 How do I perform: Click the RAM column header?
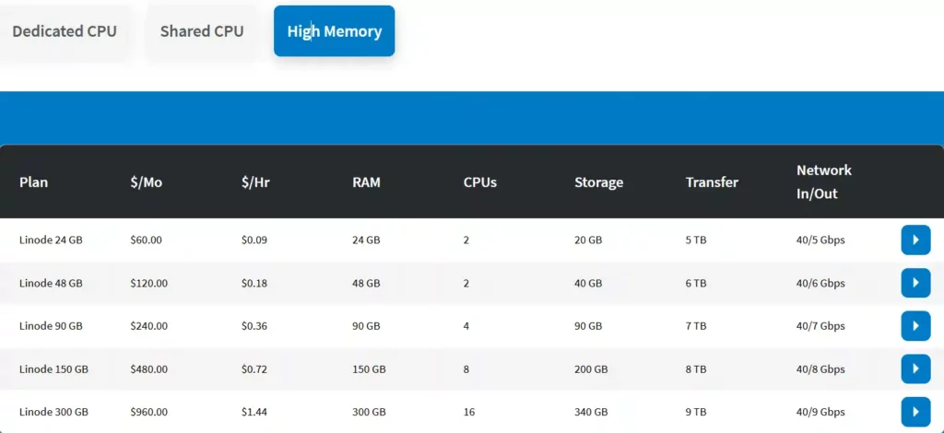(366, 182)
